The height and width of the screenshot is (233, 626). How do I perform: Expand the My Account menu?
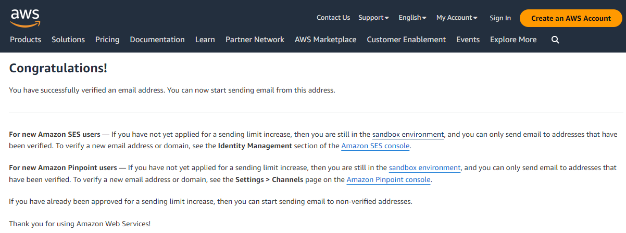pos(457,18)
